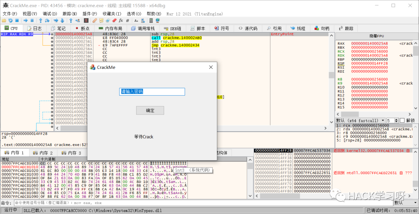Click the CrackMe password input field

pos(152,92)
